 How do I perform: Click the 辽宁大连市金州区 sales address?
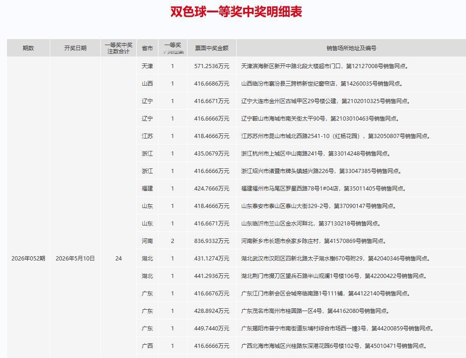pos(326,101)
